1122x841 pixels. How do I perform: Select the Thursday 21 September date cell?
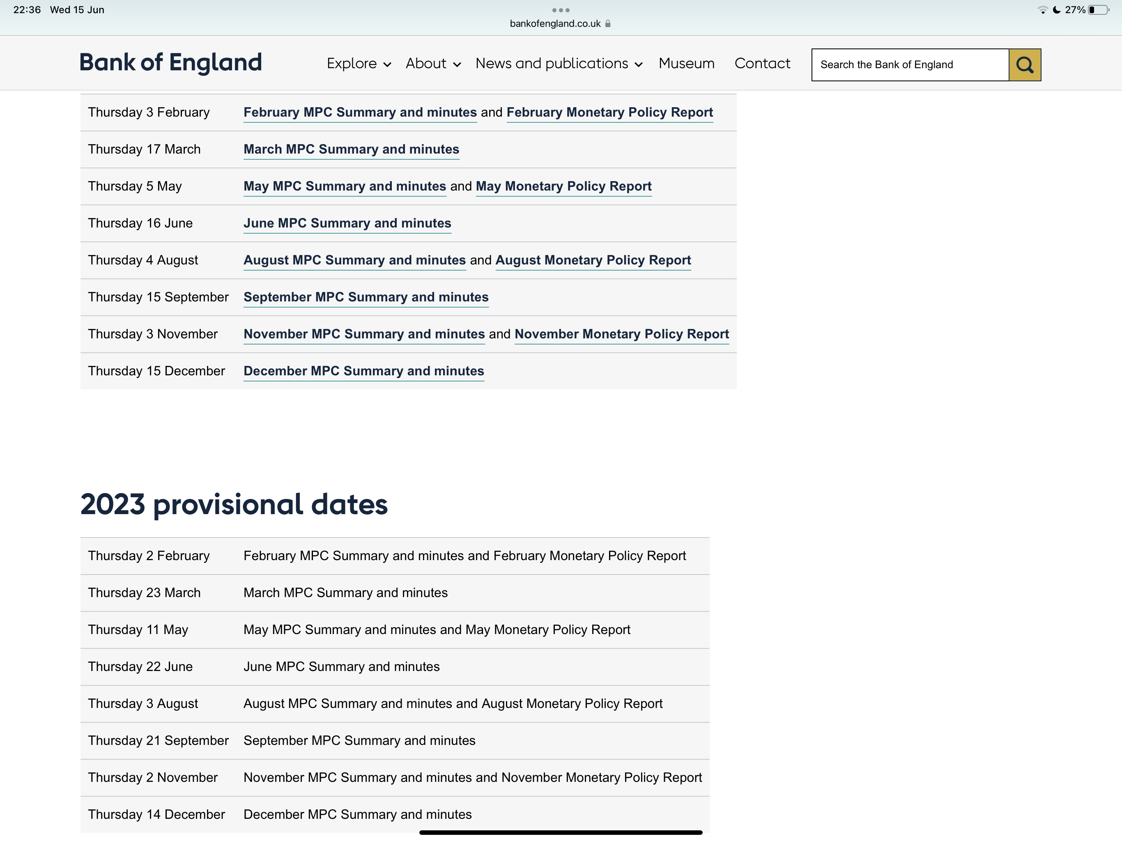pyautogui.click(x=158, y=741)
